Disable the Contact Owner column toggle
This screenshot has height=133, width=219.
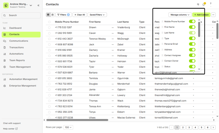[x=192, y=61]
